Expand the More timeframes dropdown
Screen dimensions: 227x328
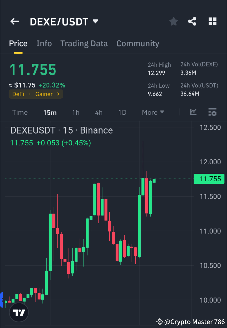tap(153, 112)
